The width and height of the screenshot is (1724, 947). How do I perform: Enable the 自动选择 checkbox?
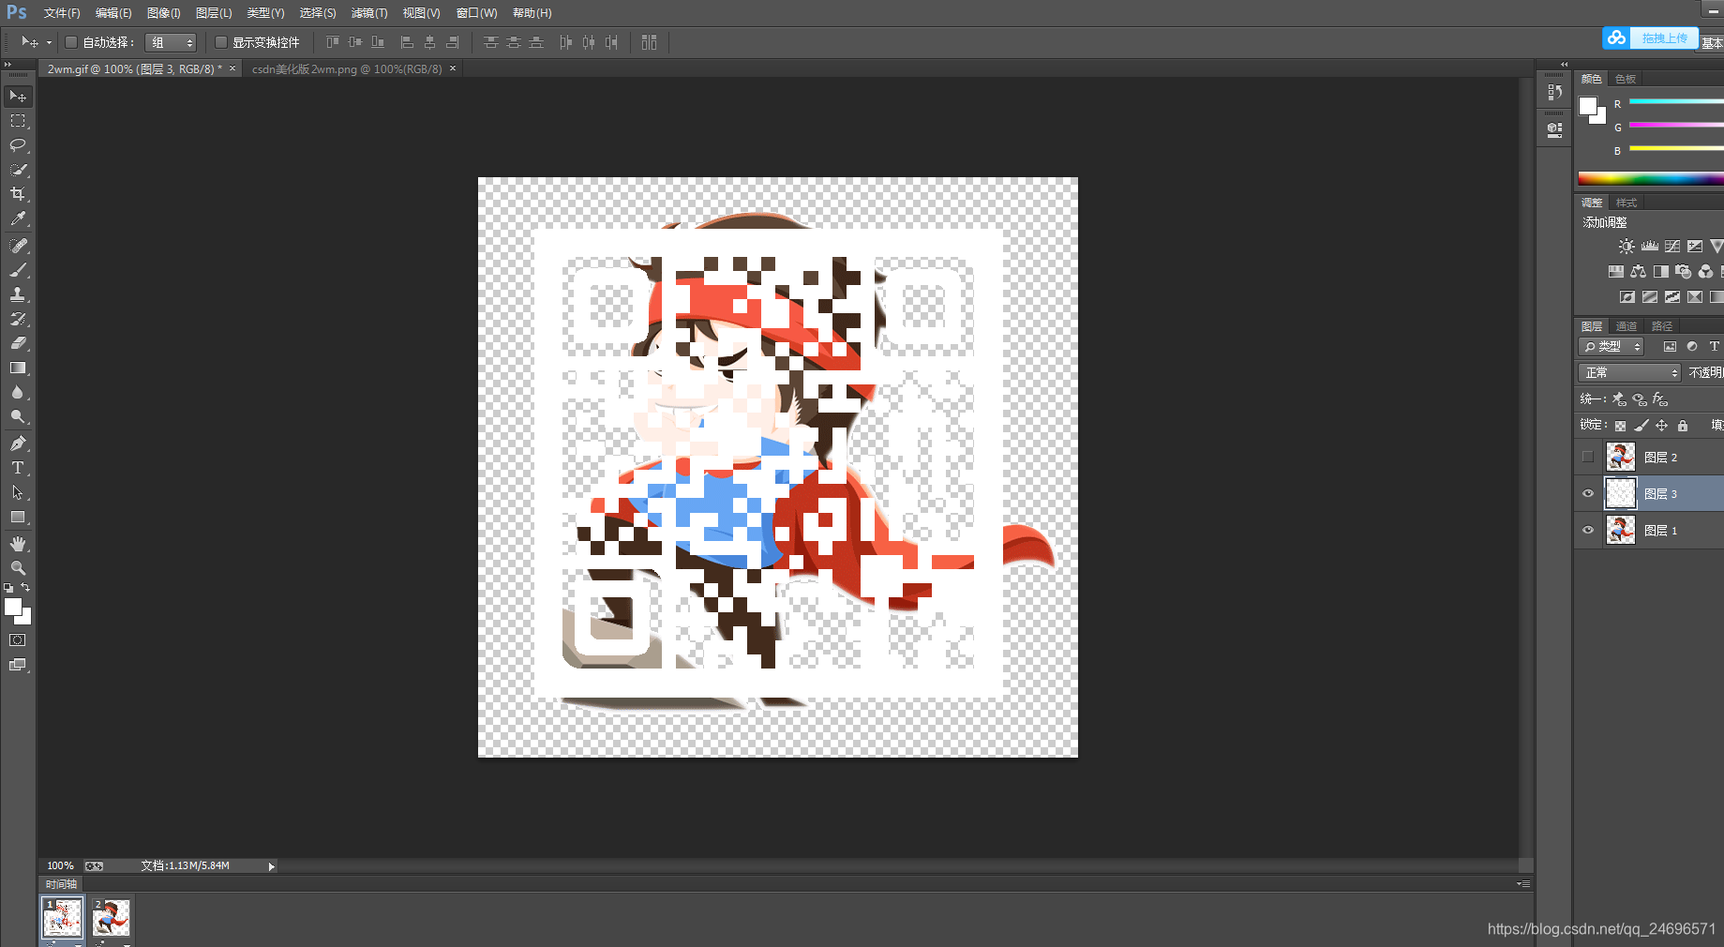pos(70,42)
